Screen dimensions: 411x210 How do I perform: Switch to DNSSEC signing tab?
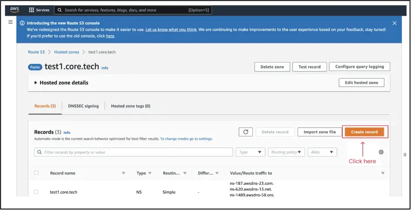(84, 106)
